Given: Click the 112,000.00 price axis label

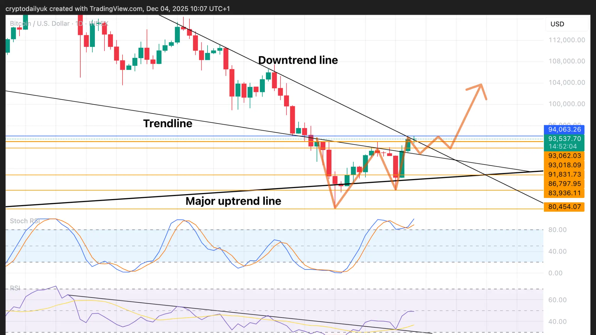Looking at the screenshot, I should tap(567, 40).
